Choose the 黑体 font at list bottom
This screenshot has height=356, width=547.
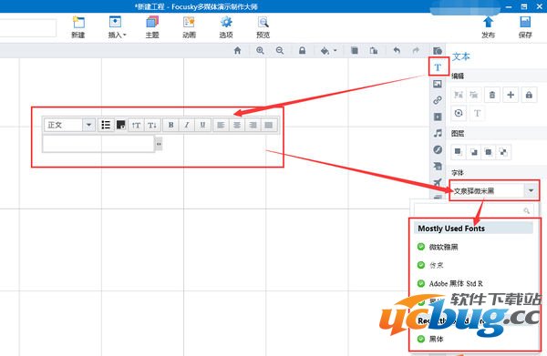[436, 339]
